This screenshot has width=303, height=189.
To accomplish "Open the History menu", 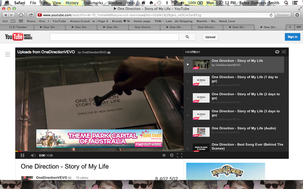I will click(72, 3).
